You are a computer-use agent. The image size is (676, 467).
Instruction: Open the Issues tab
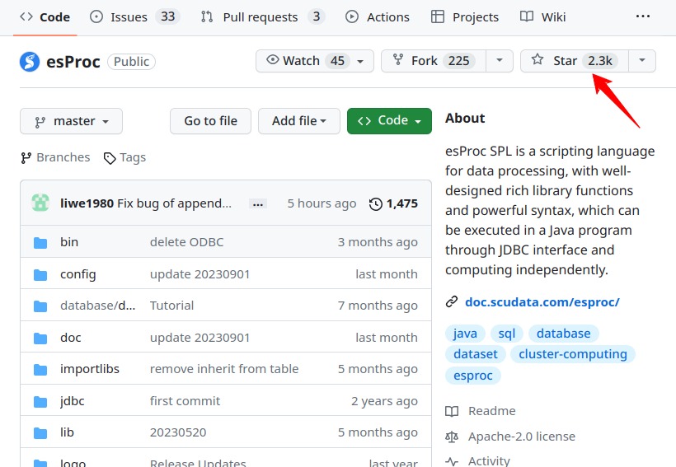click(134, 17)
